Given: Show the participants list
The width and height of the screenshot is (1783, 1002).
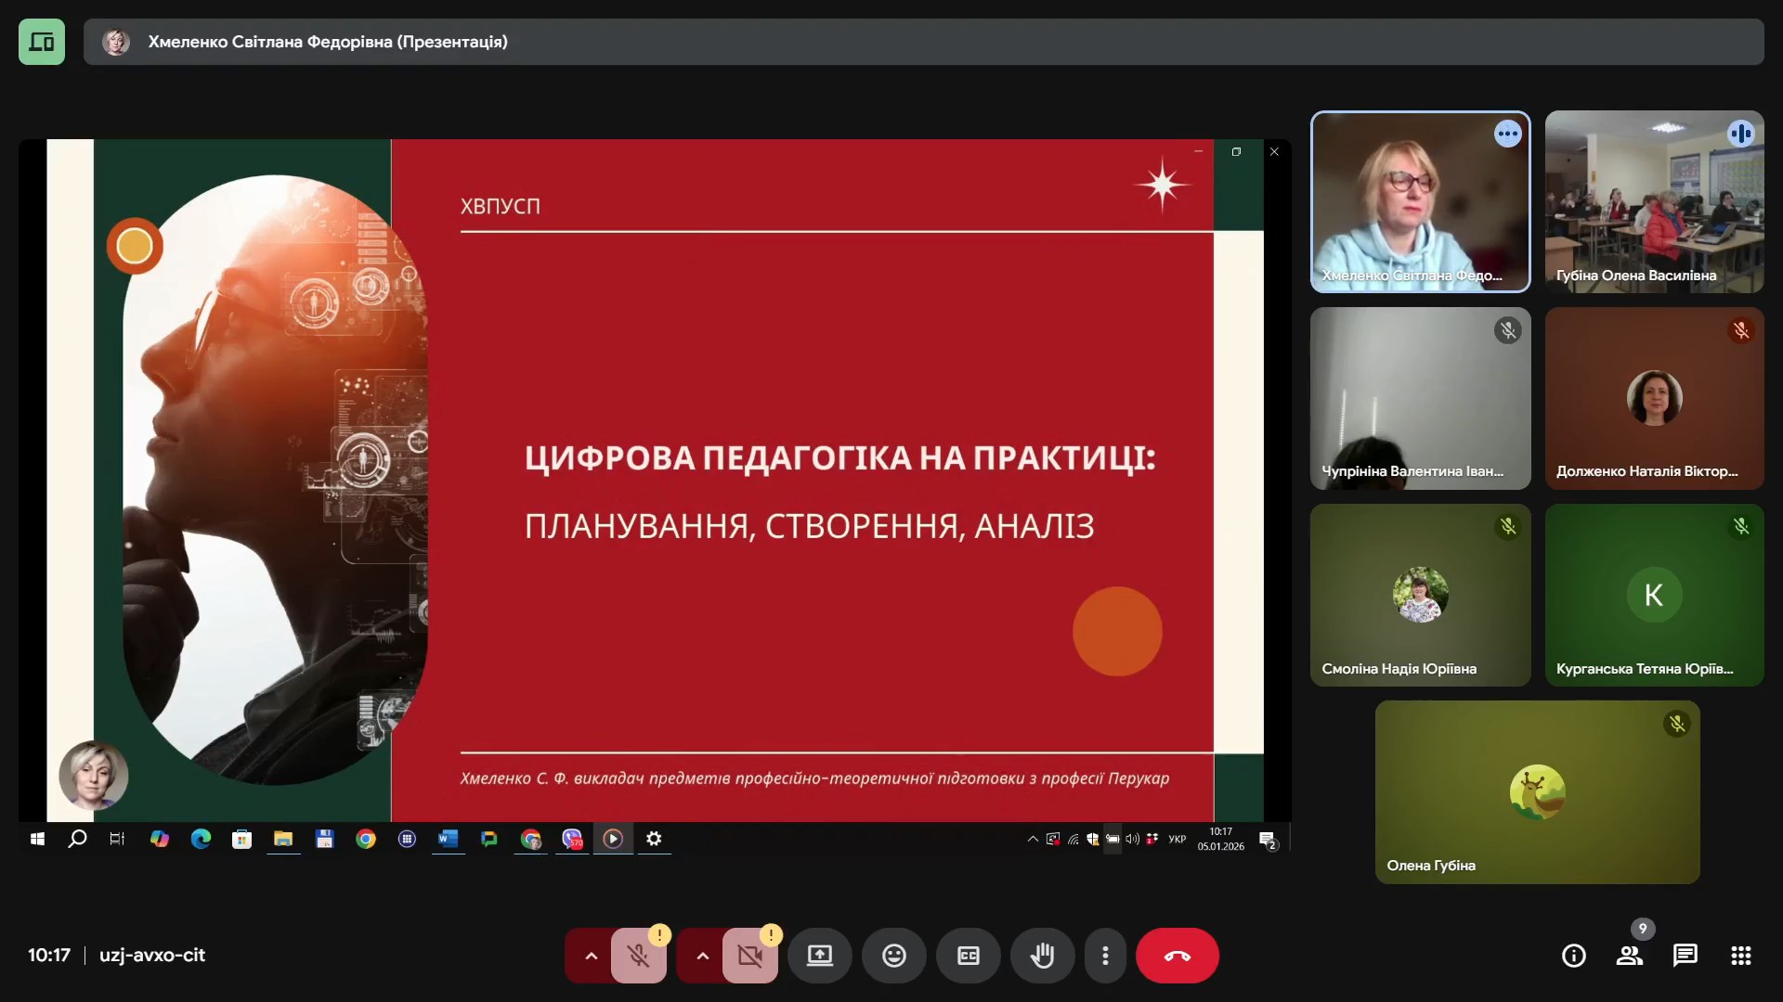Looking at the screenshot, I should coord(1629,956).
